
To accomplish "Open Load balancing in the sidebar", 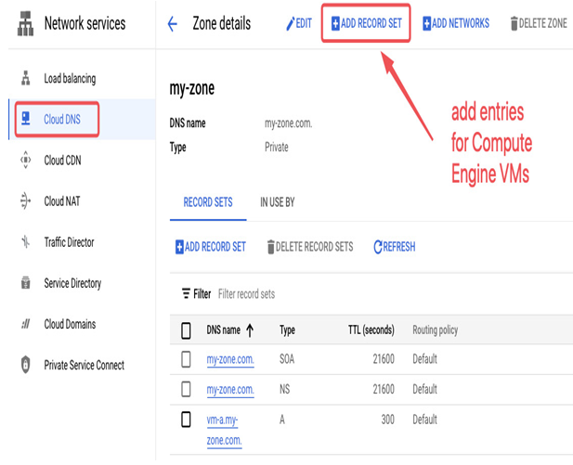I will (x=70, y=79).
